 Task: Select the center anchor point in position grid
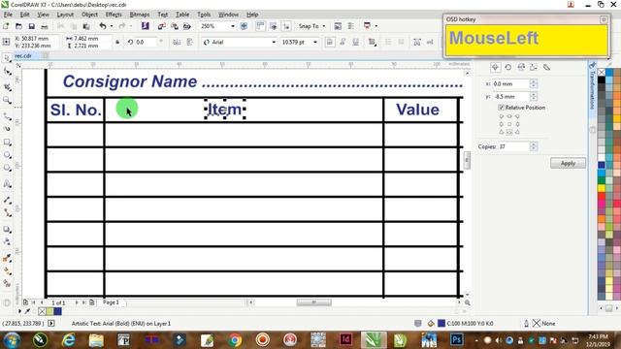tap(509, 124)
